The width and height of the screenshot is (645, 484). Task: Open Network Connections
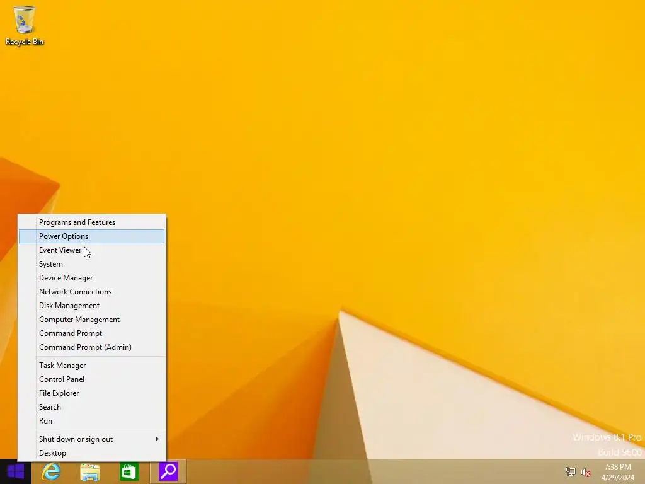tap(91, 292)
